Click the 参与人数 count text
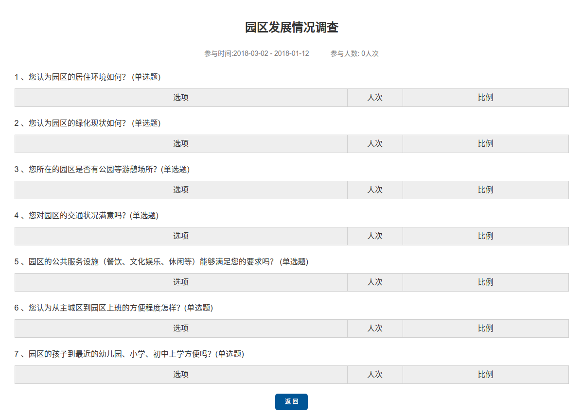This screenshot has width=583, height=415. pos(354,53)
